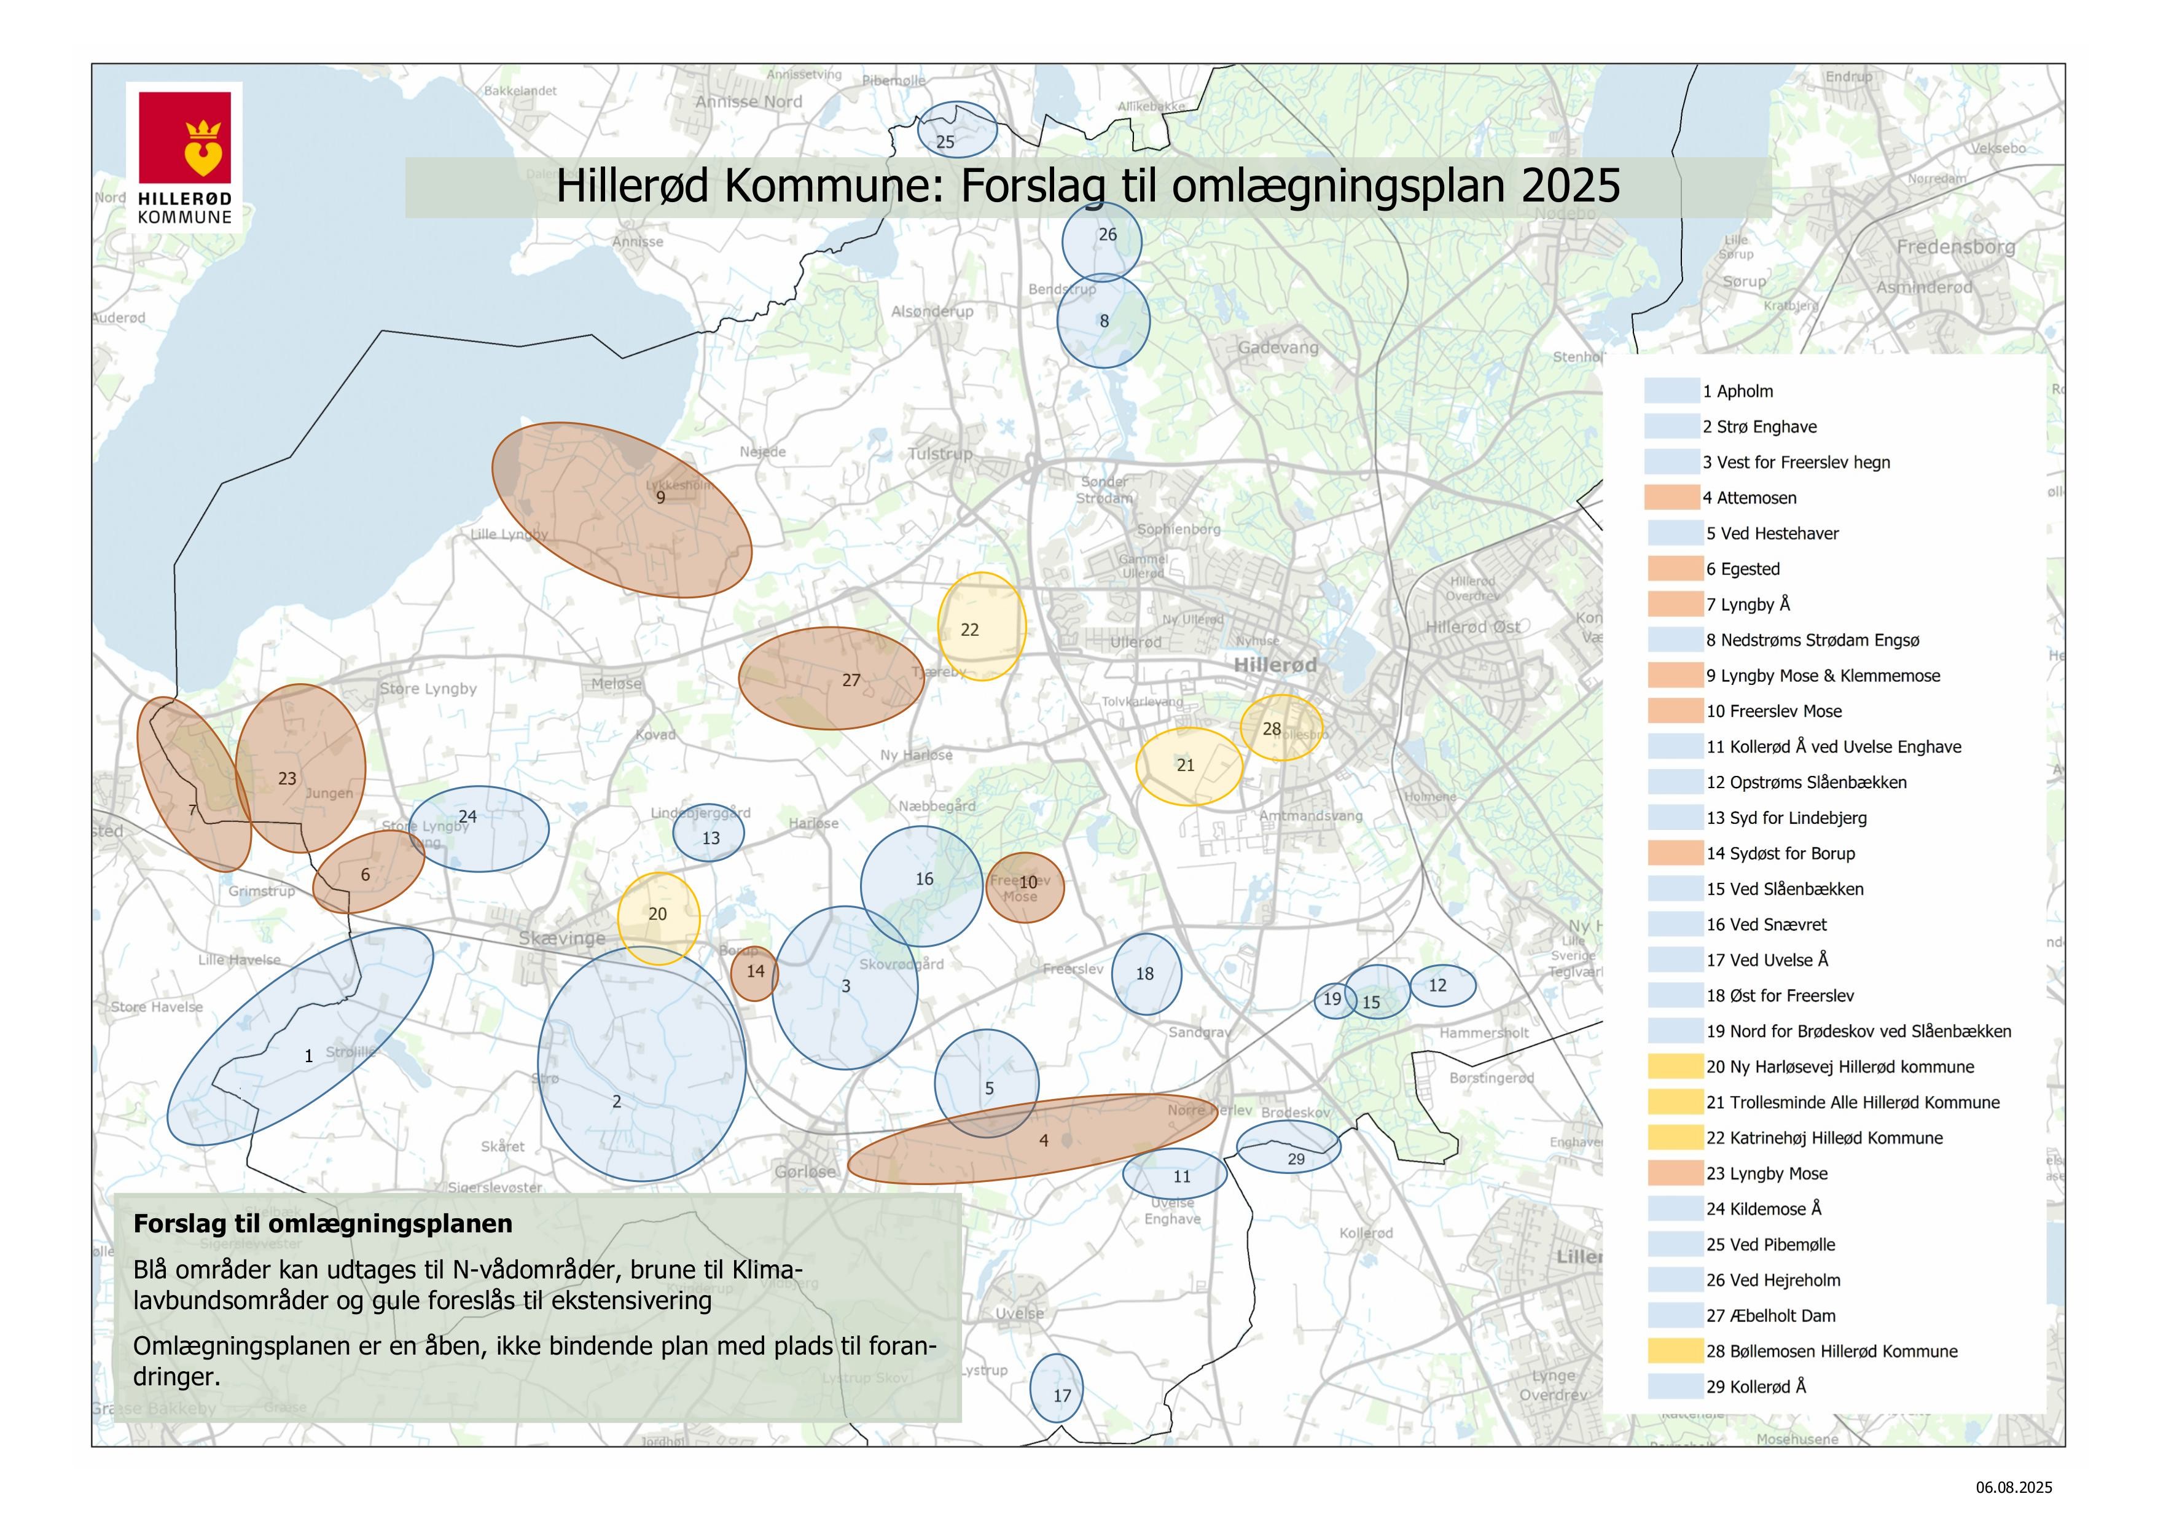Click legend entry 19 Nord for Brødeskov ved Slåenbækken
Image resolution: width=2158 pixels, height=1526 pixels.
(1859, 1031)
